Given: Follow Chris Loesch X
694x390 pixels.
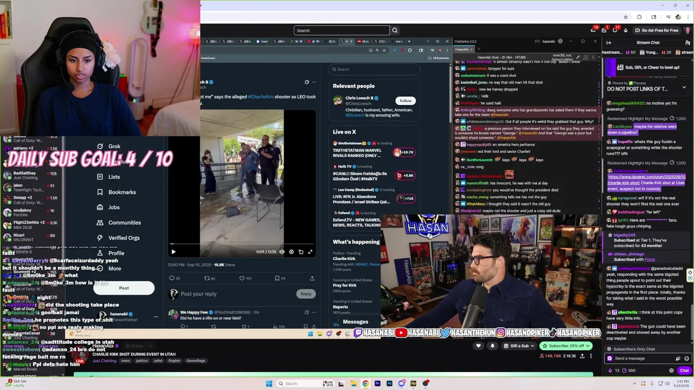Looking at the screenshot, I should [406, 101].
